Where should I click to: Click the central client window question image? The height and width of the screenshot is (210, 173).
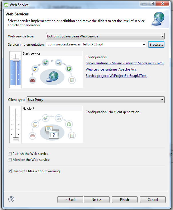[52, 132]
